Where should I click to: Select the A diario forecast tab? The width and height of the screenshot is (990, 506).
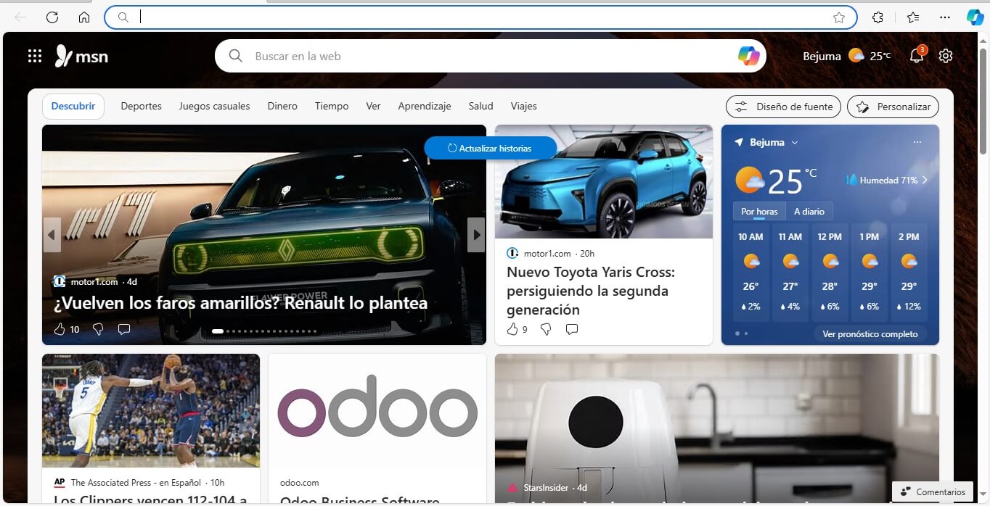pyautogui.click(x=809, y=212)
